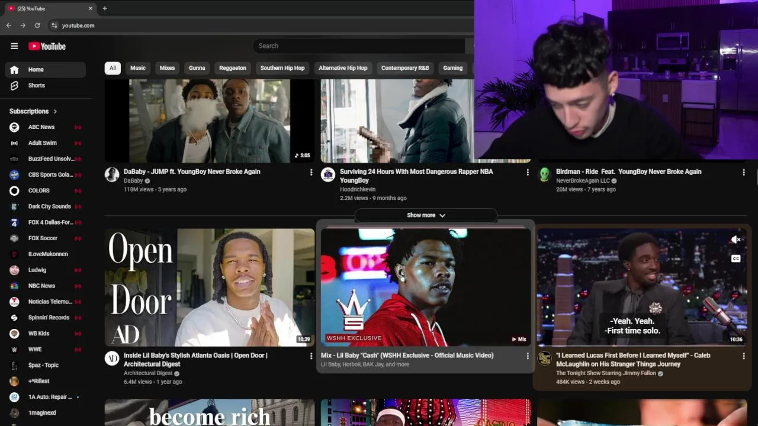Select the Gunna filter chip

[x=197, y=68]
